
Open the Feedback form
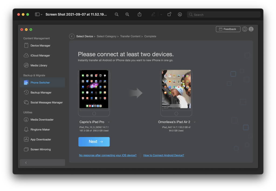pyautogui.click(x=228, y=29)
